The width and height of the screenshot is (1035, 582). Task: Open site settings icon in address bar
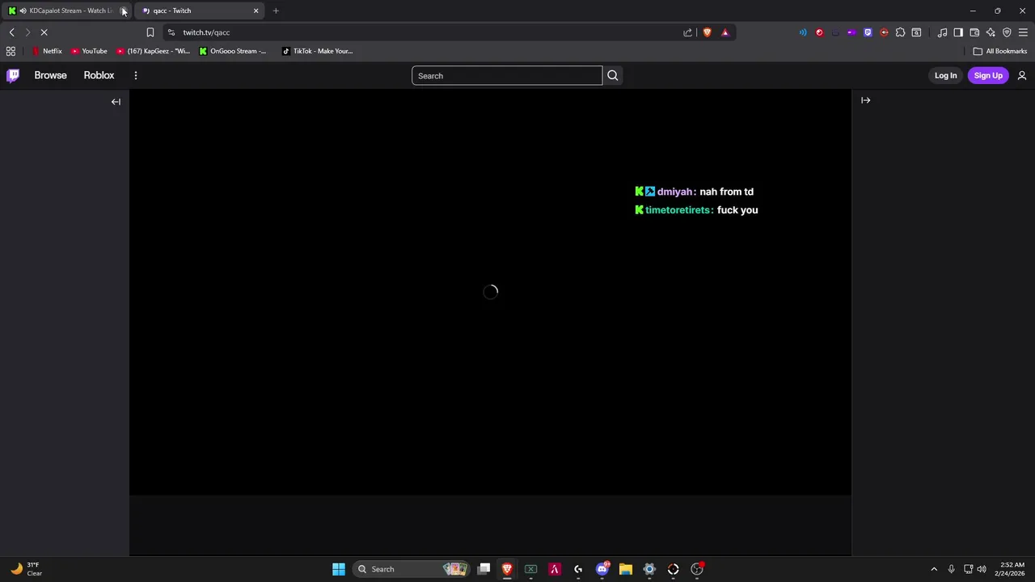(x=171, y=32)
